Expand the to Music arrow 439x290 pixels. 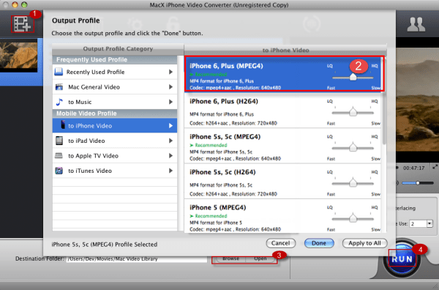pos(170,102)
